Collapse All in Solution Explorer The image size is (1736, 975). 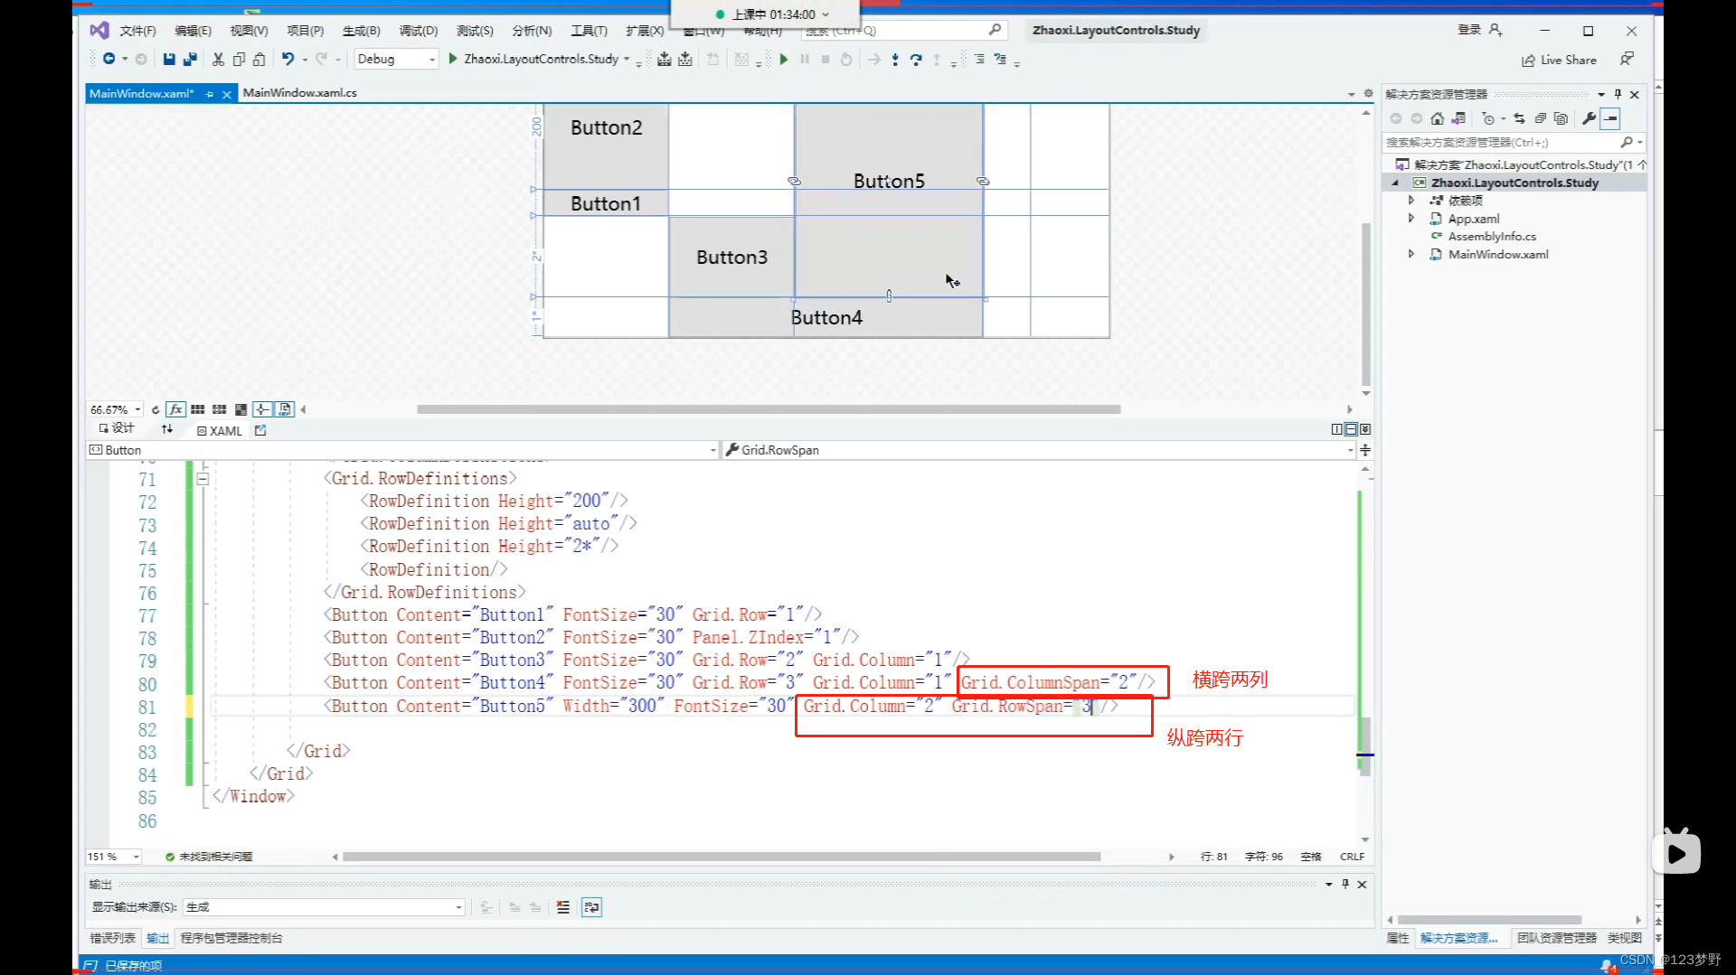pyautogui.click(x=1540, y=118)
